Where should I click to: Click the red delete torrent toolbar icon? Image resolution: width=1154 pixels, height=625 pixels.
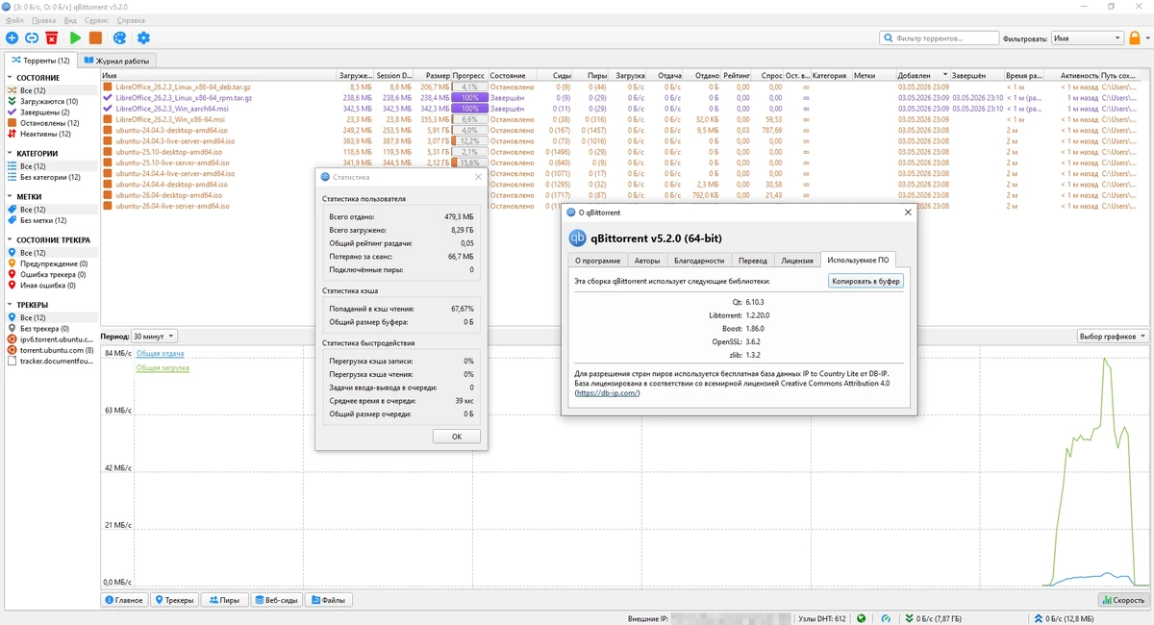(52, 37)
